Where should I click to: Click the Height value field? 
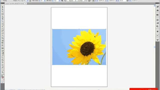(135, 1)
